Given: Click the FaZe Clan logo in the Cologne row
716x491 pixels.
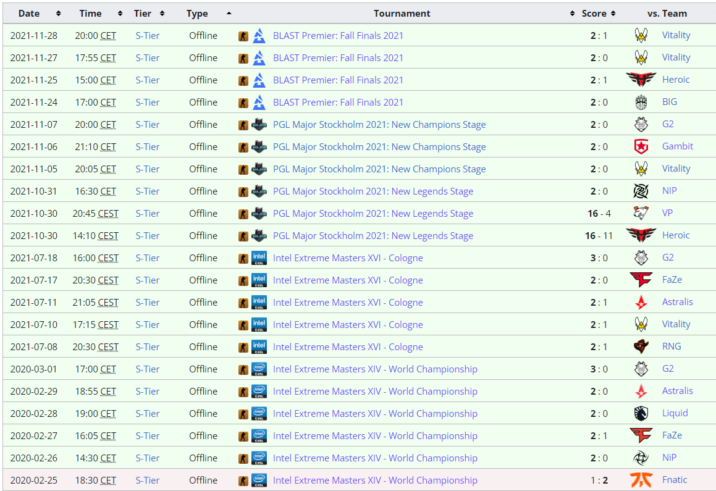Looking at the screenshot, I should [642, 280].
